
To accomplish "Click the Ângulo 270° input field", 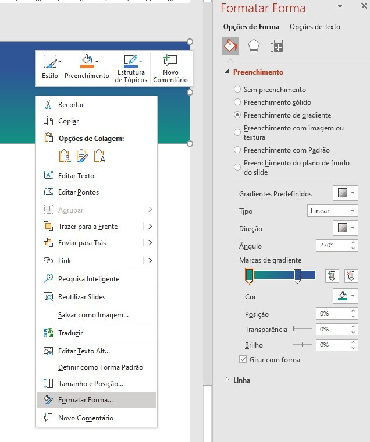I will point(333,245).
